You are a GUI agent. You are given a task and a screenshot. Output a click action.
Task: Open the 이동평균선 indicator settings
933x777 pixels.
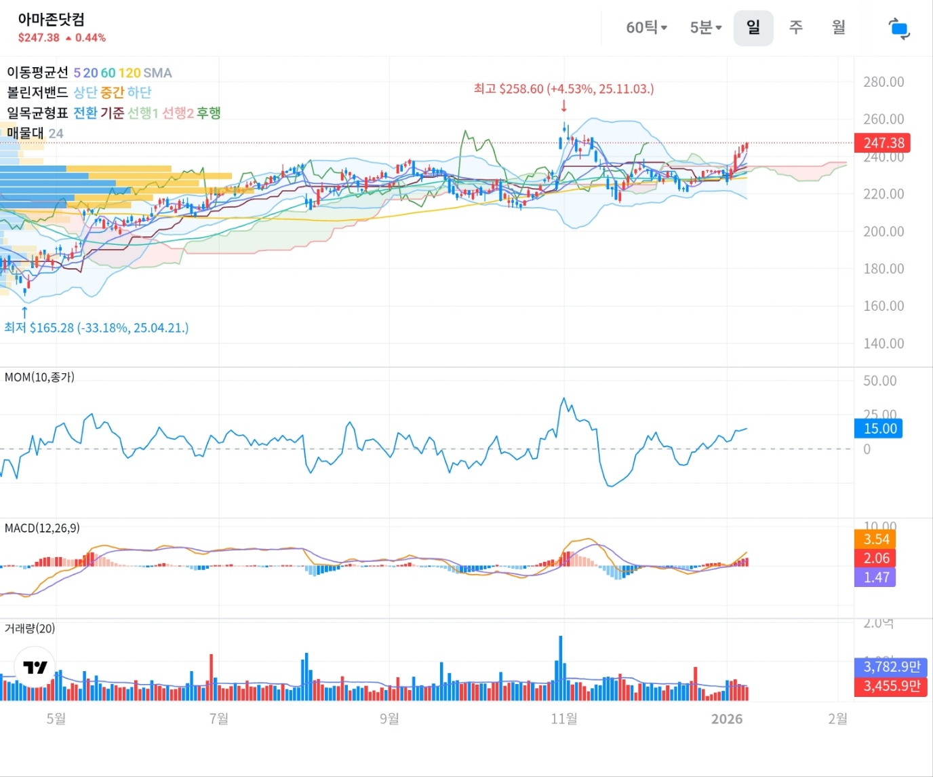(x=38, y=73)
